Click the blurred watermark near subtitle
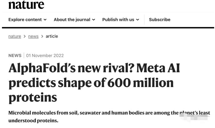Image resolution: width=215 pixels, height=128 pixels. 195,117
